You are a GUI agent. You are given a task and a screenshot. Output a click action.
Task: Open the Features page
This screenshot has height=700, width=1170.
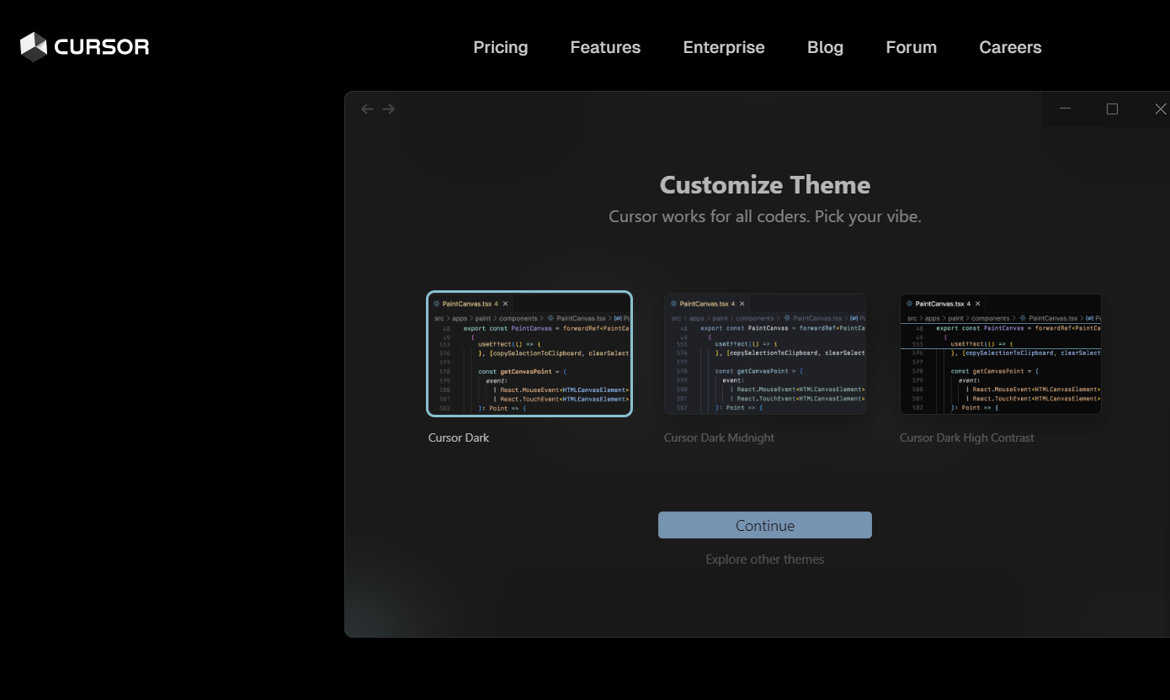[605, 47]
